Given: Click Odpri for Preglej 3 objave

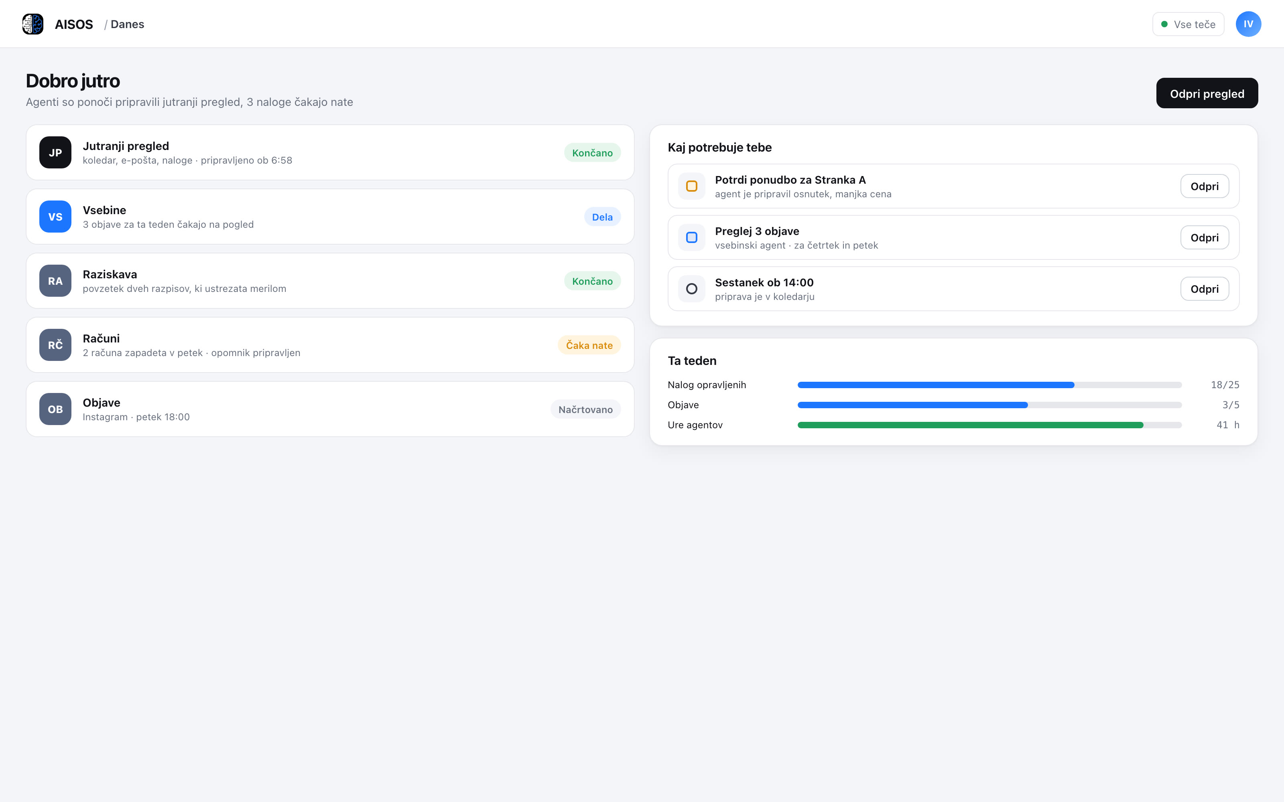Looking at the screenshot, I should coord(1205,238).
